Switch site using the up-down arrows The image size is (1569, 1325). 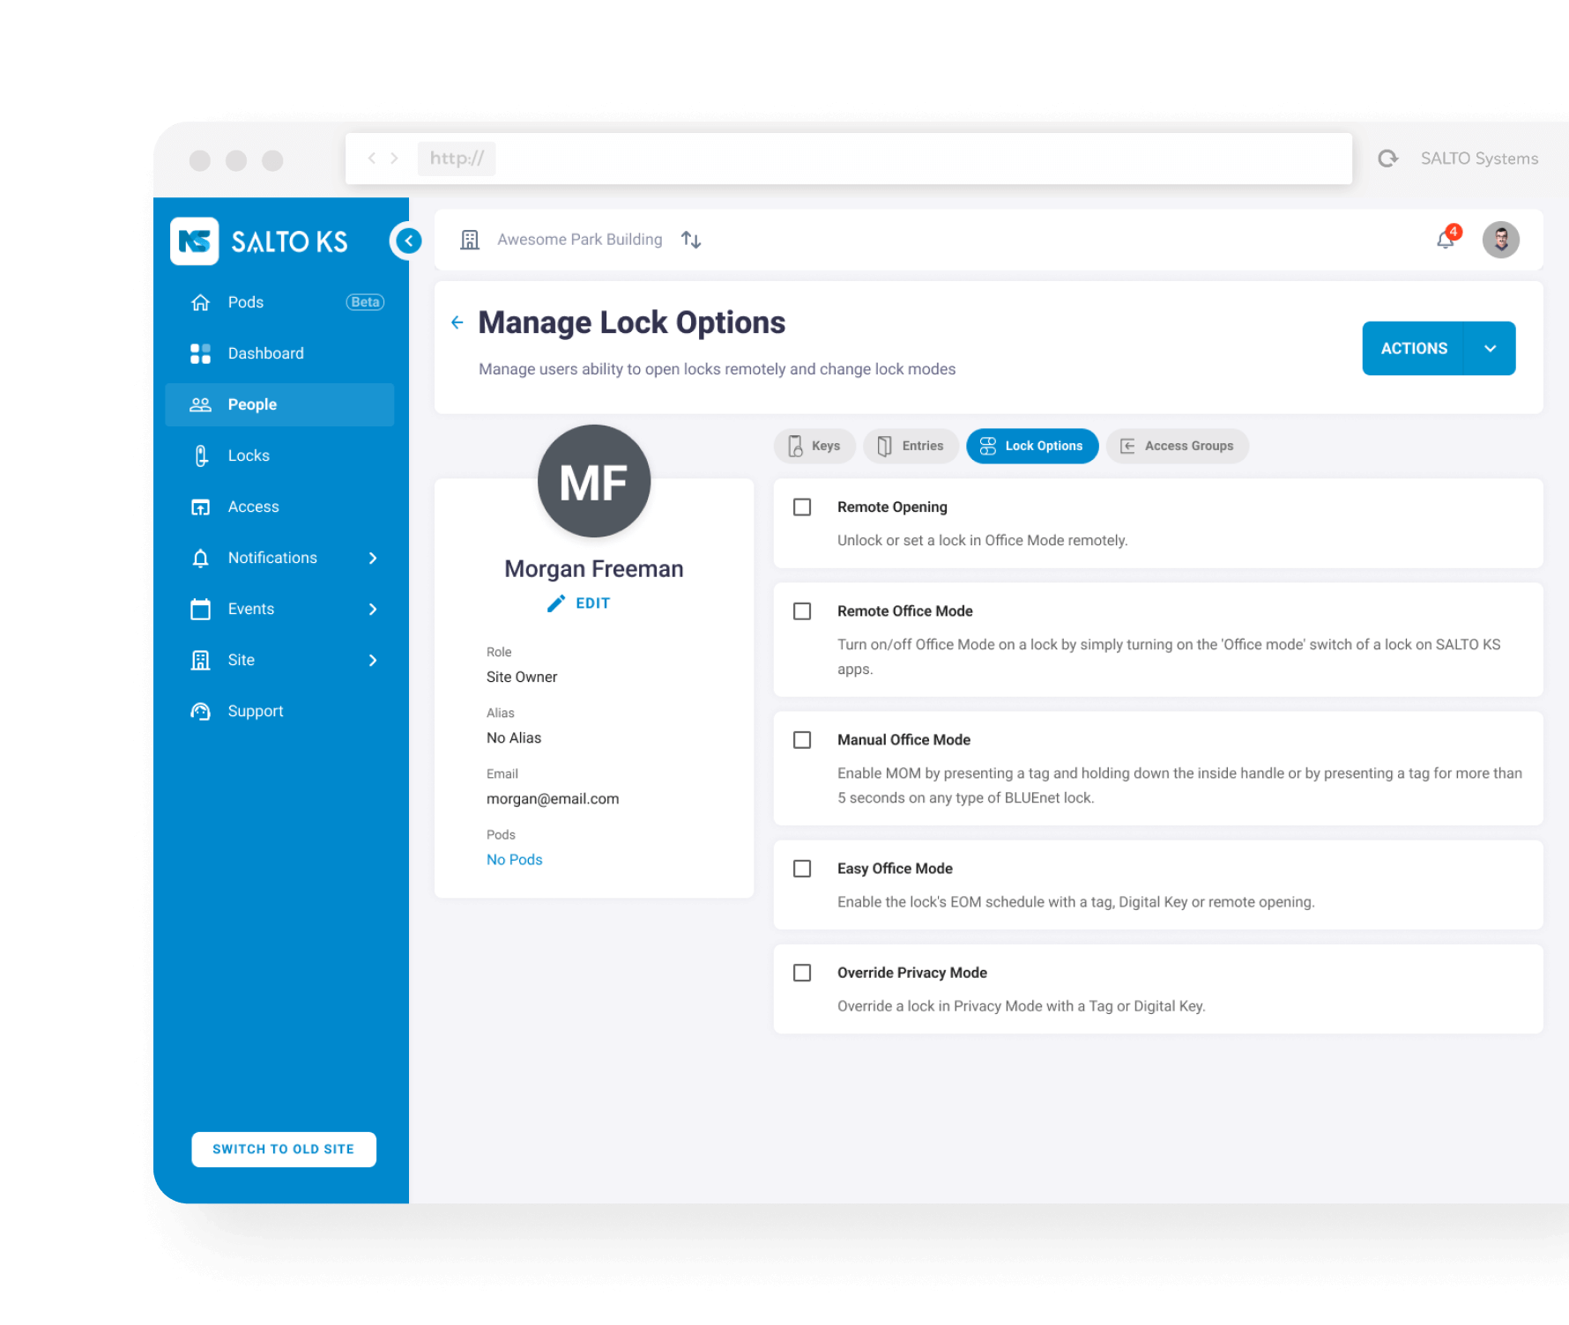[x=691, y=240]
